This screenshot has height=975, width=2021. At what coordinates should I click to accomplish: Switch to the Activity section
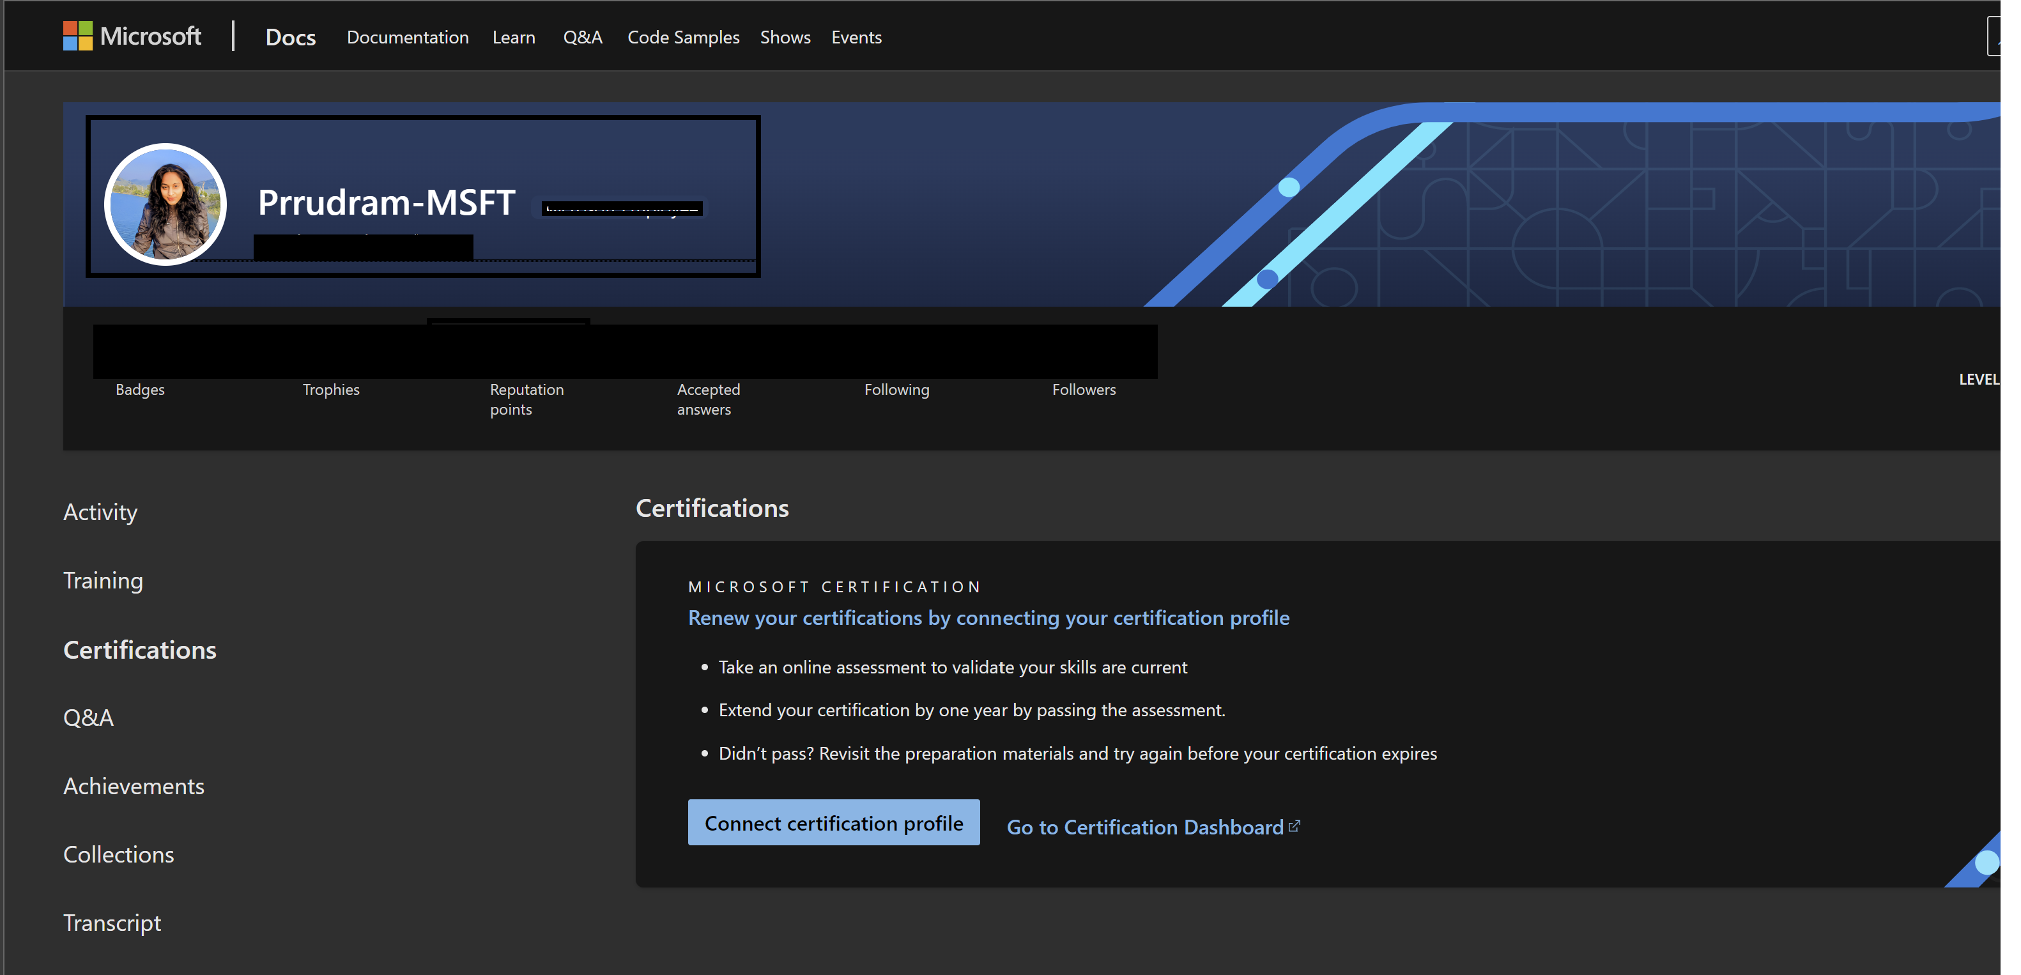coord(100,511)
